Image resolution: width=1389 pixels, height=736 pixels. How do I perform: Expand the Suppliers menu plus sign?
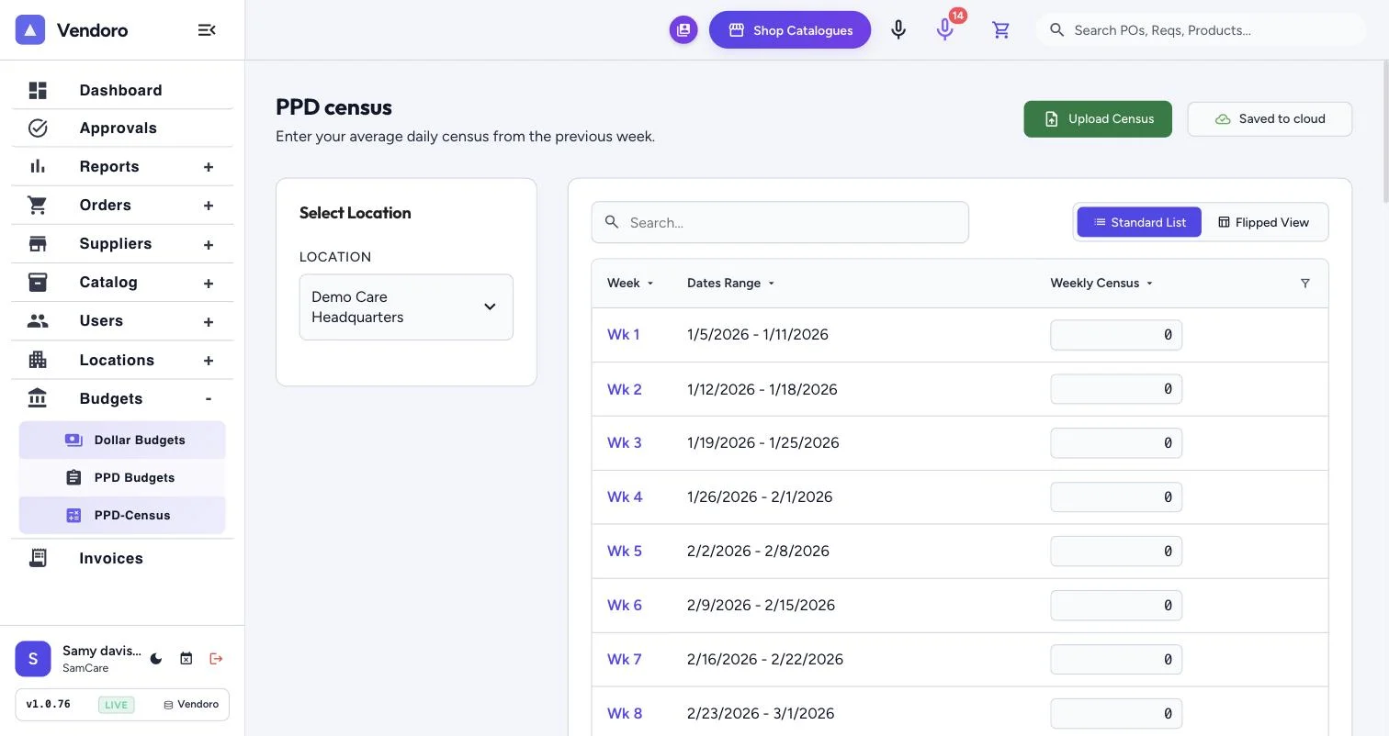(209, 245)
